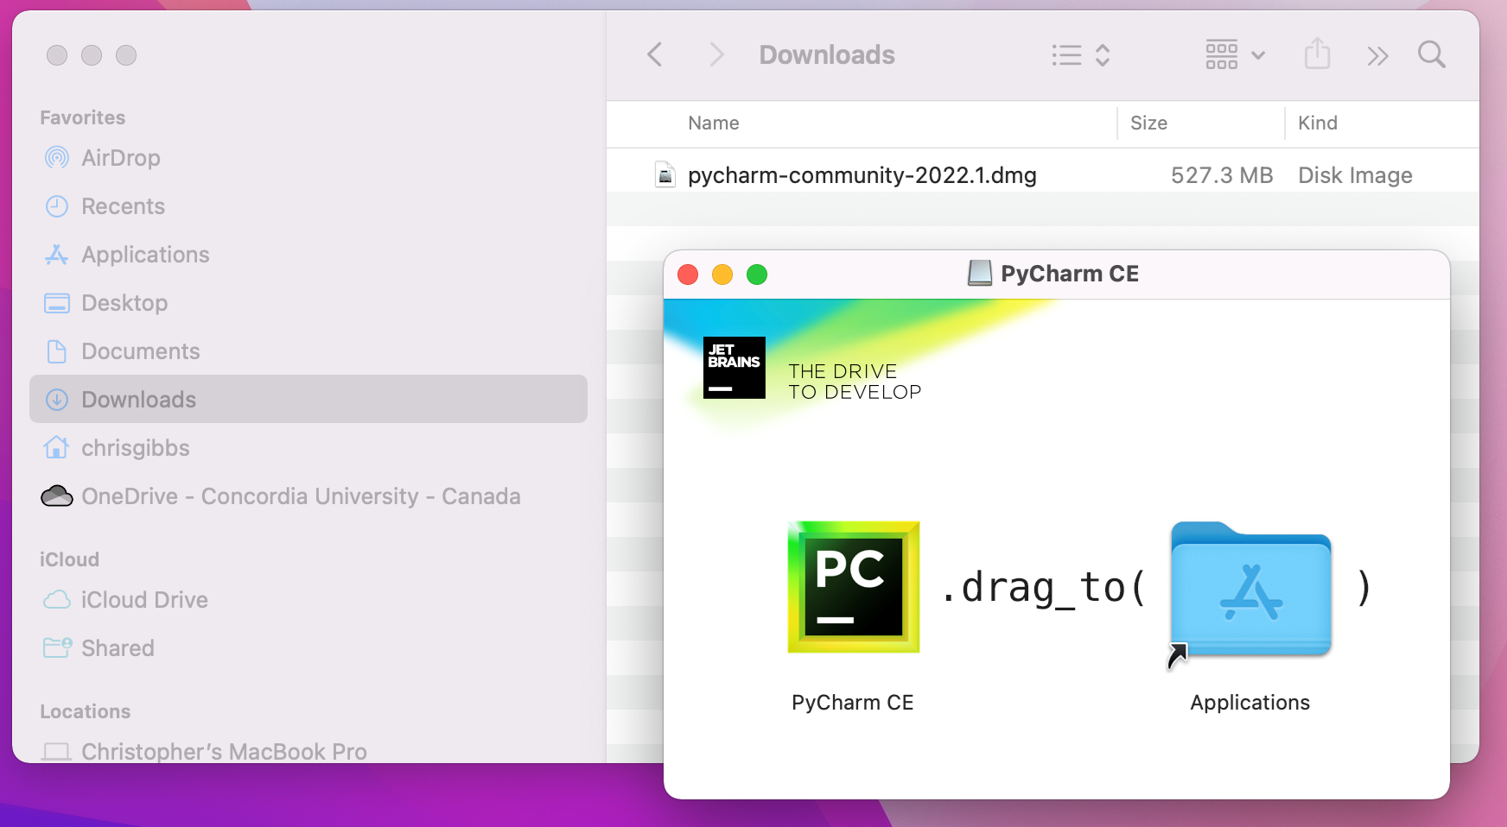Zoom the PyCharm CE window with green button
Viewport: 1507px width, 827px height.
point(757,275)
